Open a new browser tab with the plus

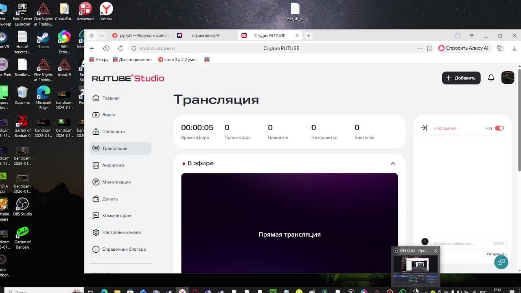[x=309, y=35]
